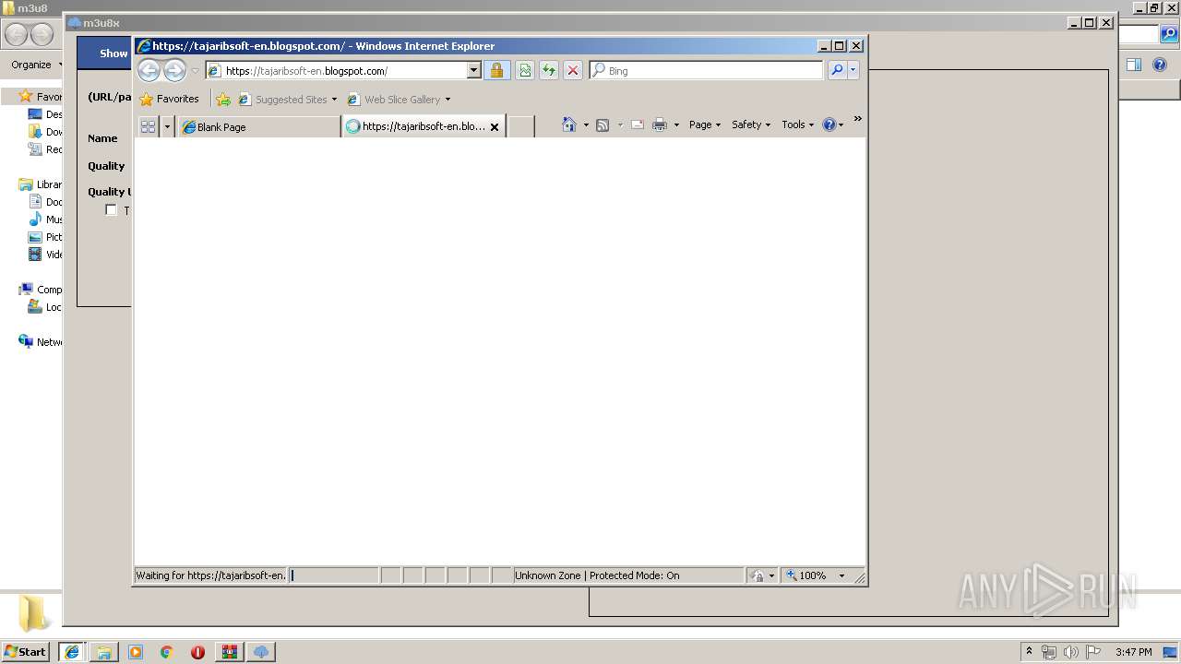Image resolution: width=1181 pixels, height=664 pixels.
Task: Open the Tools menu
Action: pyautogui.click(x=797, y=125)
